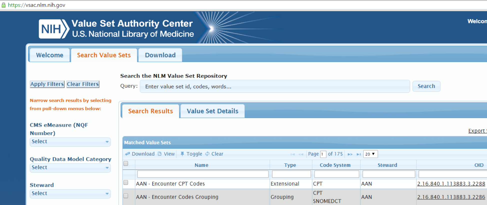The height and width of the screenshot is (205, 487).
Task: Open OID link 2.16.840.1.113883.3.2288
Action: [x=451, y=184]
